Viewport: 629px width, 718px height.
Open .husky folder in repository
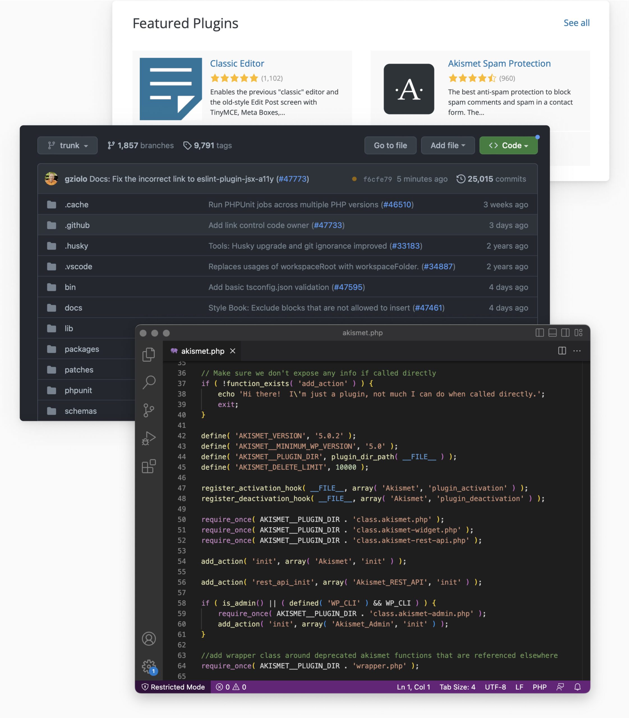76,246
